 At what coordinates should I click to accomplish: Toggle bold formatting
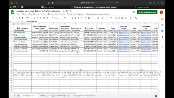72,18
